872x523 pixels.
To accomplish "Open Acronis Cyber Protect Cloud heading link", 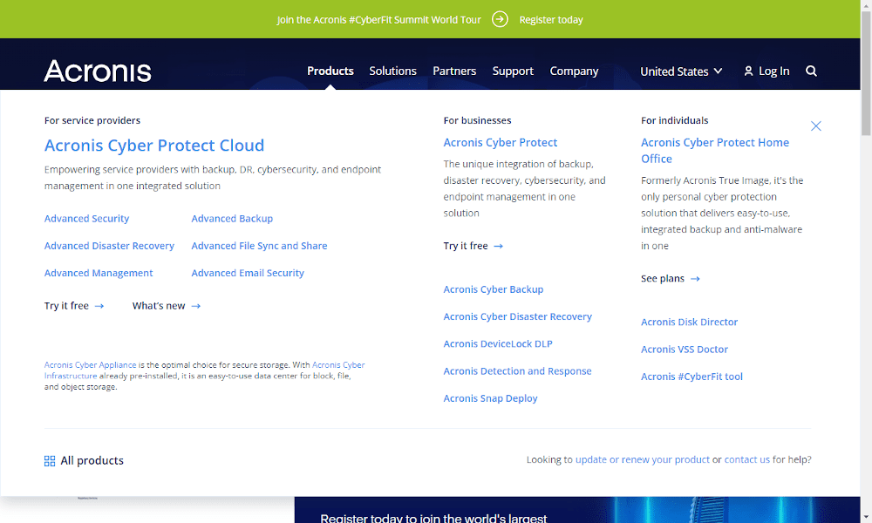I will 154,145.
